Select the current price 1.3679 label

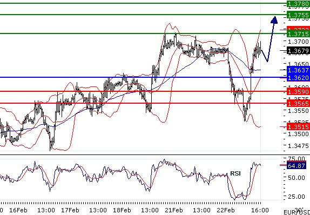pyautogui.click(x=298, y=51)
